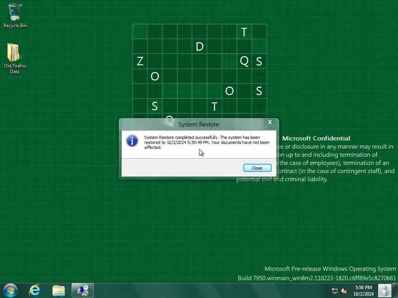Click the muted volume tray icon
The image size is (398, 298).
(344, 291)
